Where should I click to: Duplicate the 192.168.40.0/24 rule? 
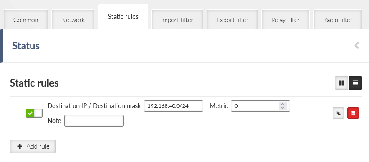[338, 113]
